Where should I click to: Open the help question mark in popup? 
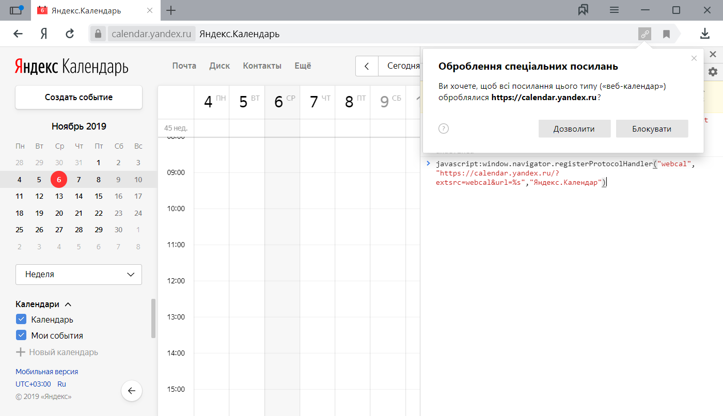(x=444, y=129)
